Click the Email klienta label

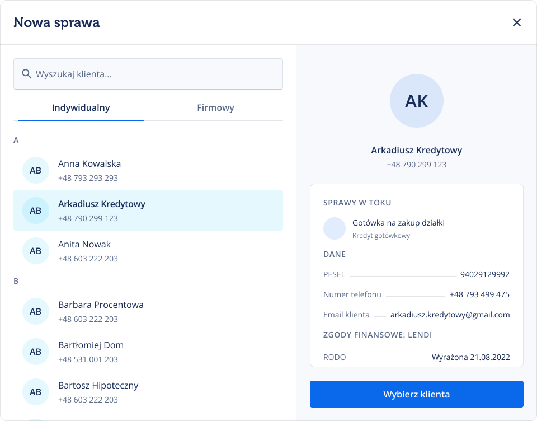click(x=346, y=315)
